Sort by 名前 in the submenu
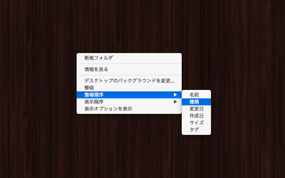This screenshot has height=178, width=285. (194, 95)
